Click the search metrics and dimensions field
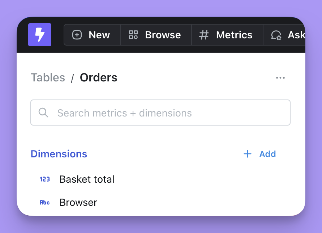Viewport: 322px width, 233px height. click(160, 113)
